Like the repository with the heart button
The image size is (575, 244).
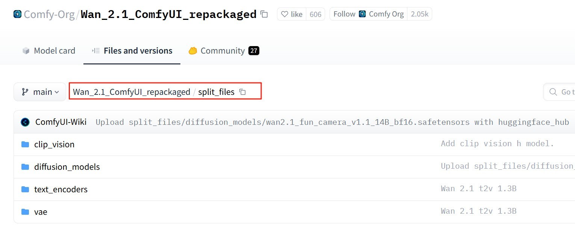point(292,14)
